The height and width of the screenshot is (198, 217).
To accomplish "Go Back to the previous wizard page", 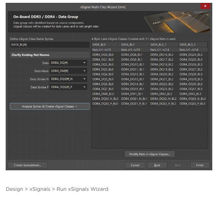I will 157,165.
